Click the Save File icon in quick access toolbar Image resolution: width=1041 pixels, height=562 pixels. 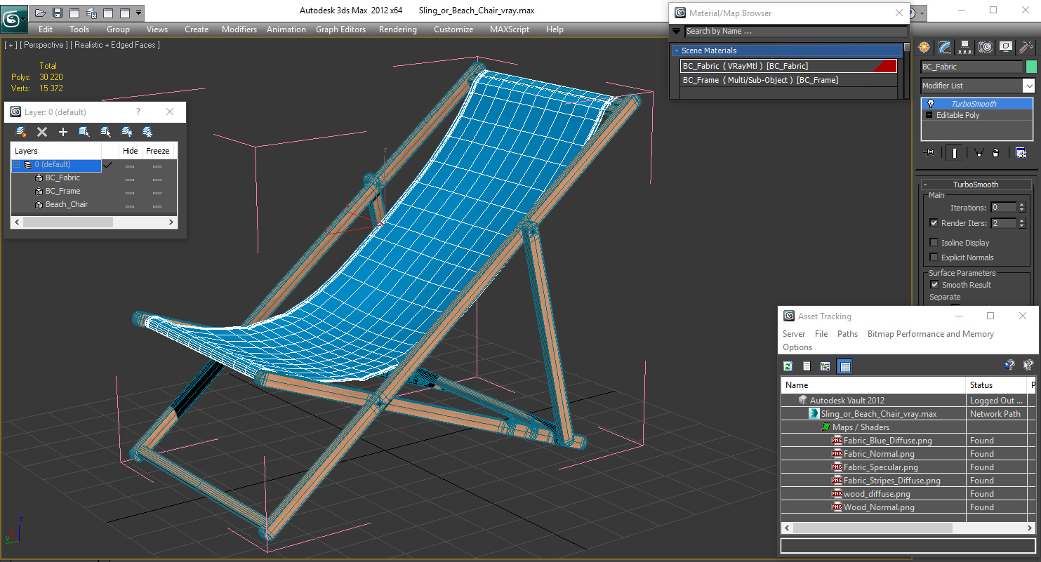coord(58,13)
